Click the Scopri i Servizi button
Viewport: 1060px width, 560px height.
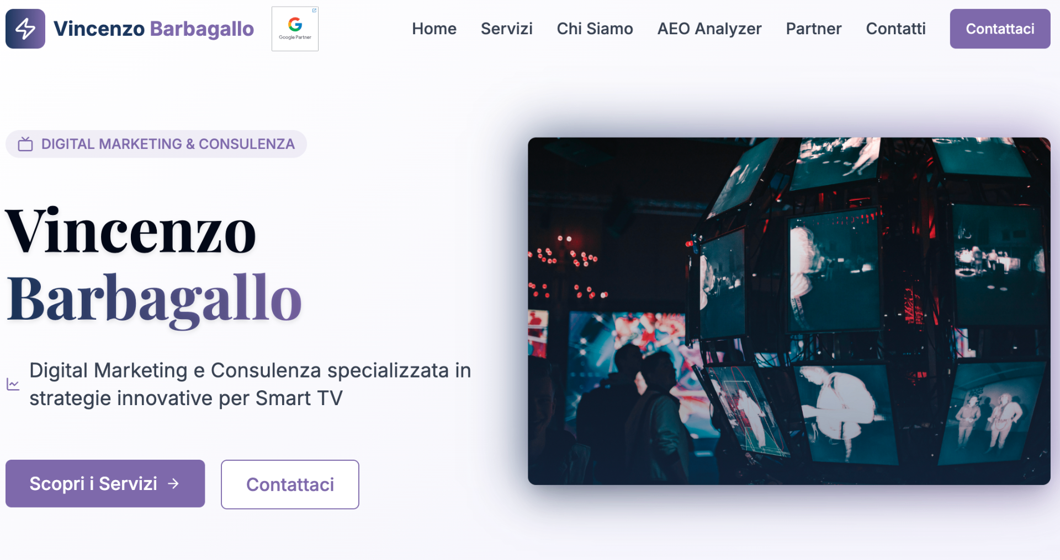(105, 483)
